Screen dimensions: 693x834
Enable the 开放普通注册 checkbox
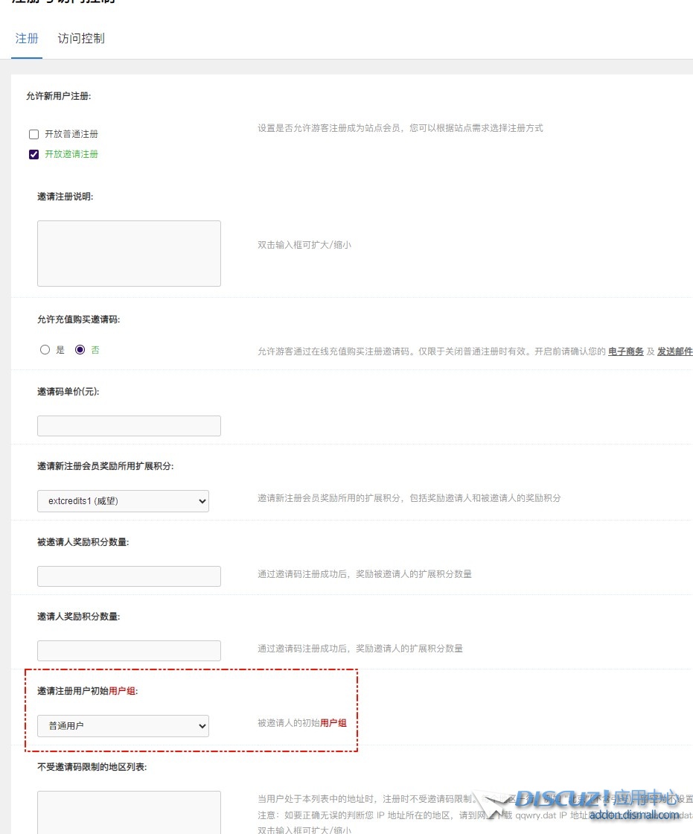(33, 134)
